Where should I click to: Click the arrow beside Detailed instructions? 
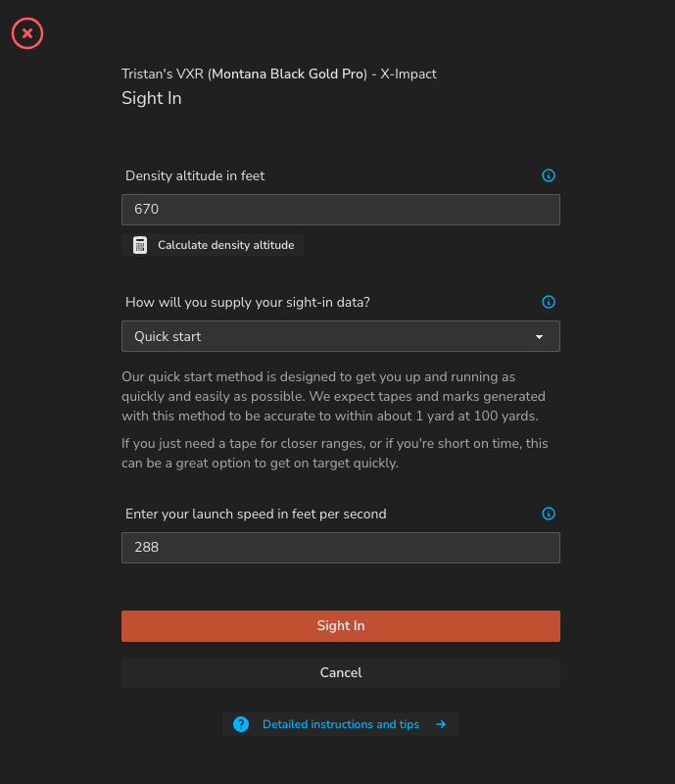(441, 725)
